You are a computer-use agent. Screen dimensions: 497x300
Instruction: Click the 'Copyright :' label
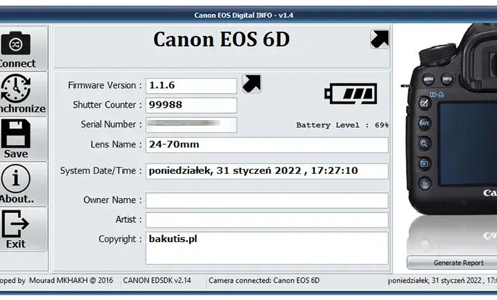point(120,239)
